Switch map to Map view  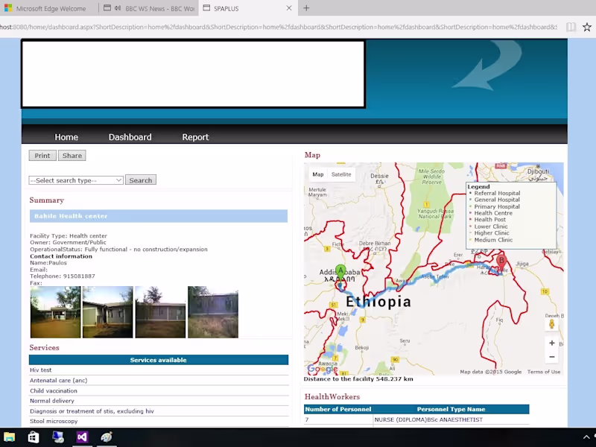pos(318,174)
